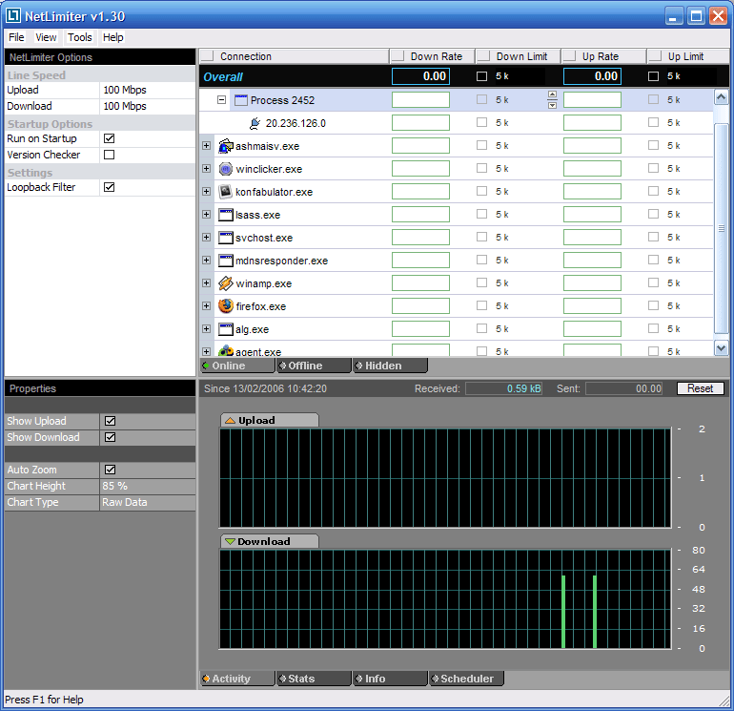Click the orange Upload chart triangle icon
734x711 pixels.
point(230,421)
